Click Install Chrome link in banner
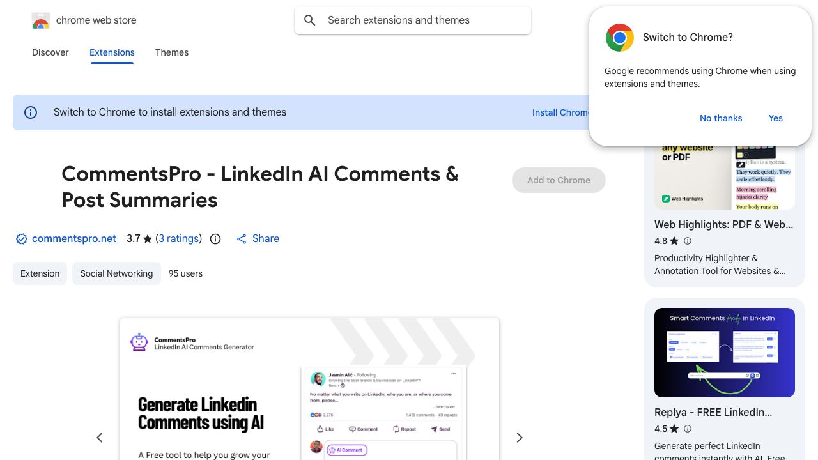This screenshot has width=818, height=460. point(560,112)
